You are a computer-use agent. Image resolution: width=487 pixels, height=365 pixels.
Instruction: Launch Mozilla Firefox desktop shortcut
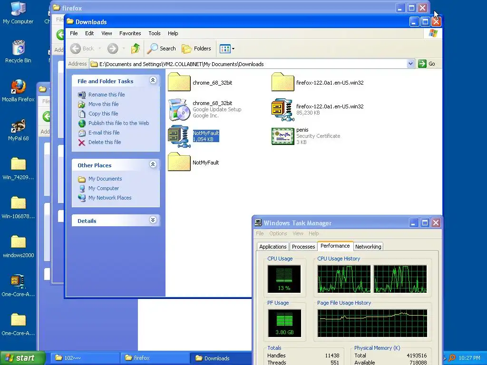click(x=18, y=91)
